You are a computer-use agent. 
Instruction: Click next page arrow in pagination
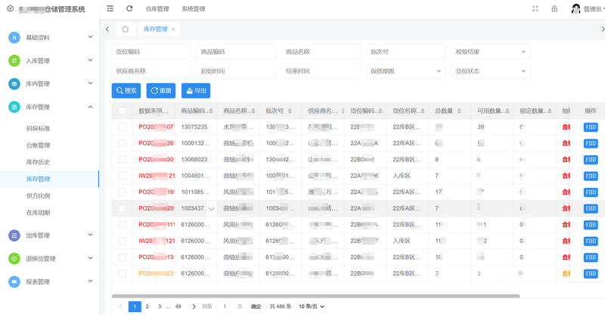(x=194, y=307)
